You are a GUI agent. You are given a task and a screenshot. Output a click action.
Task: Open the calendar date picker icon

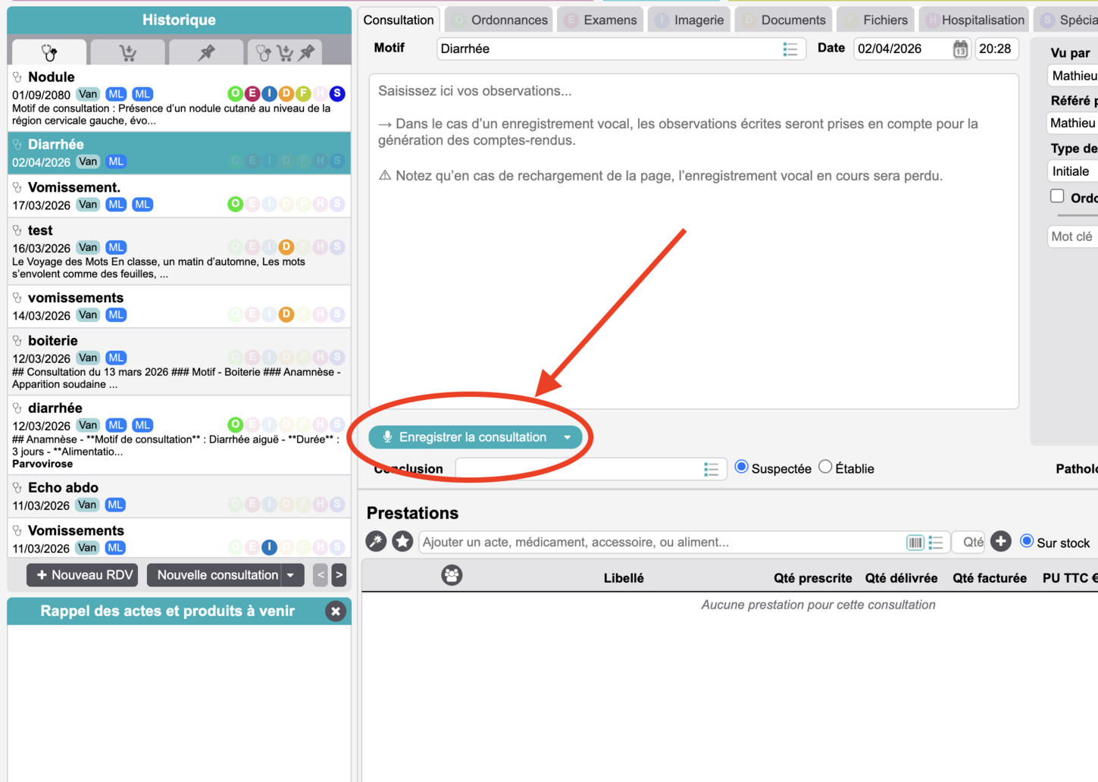click(960, 49)
